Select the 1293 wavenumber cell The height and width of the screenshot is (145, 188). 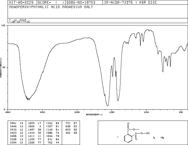(x=31, y=139)
